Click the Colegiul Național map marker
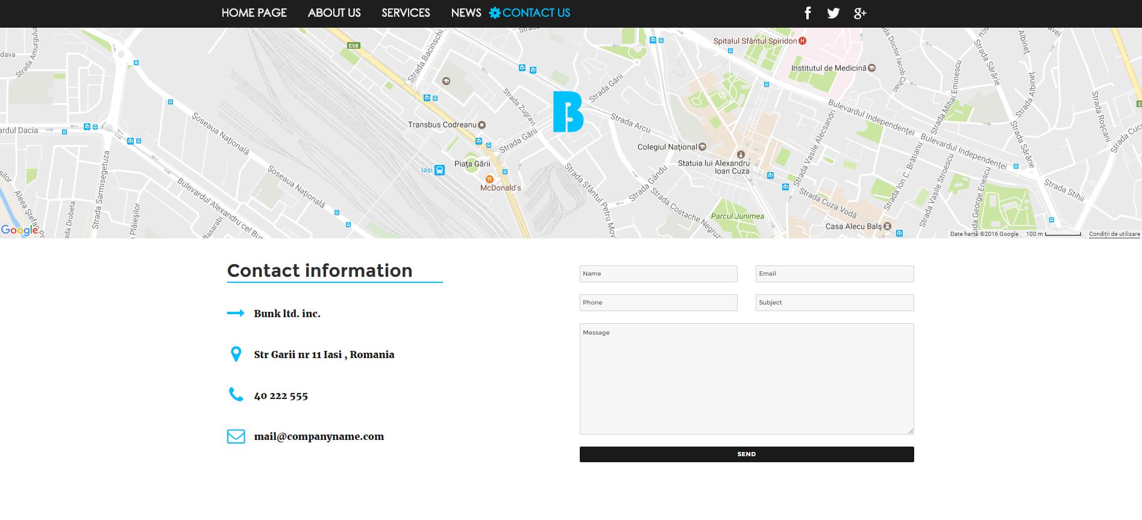 point(702,147)
